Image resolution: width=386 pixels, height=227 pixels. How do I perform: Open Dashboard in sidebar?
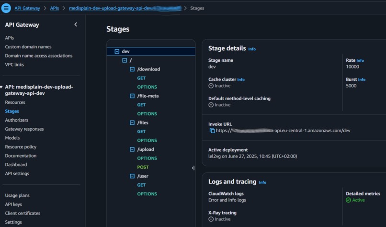16,164
